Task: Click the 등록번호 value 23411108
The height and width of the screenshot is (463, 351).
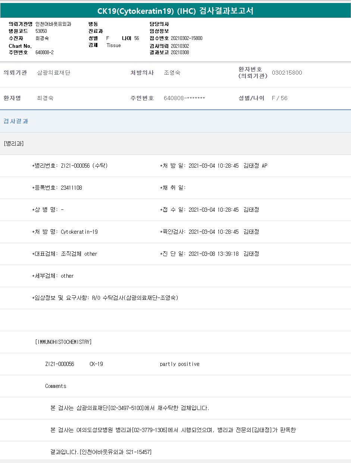Action: coord(71,188)
